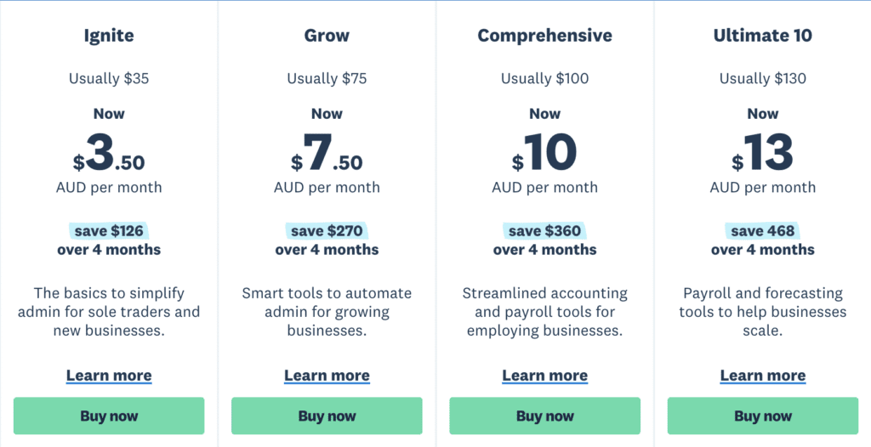
Task: Select the $10 AUD price
Action: tap(544, 153)
